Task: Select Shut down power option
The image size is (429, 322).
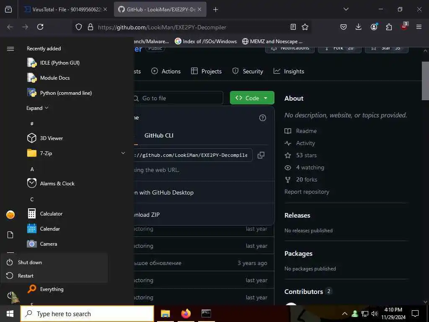Action: coord(54,262)
